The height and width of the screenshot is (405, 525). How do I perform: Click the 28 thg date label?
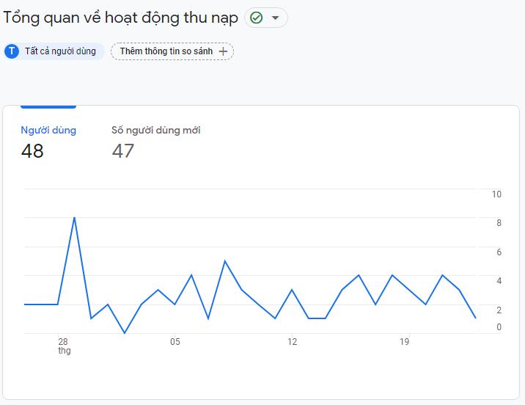point(64,346)
